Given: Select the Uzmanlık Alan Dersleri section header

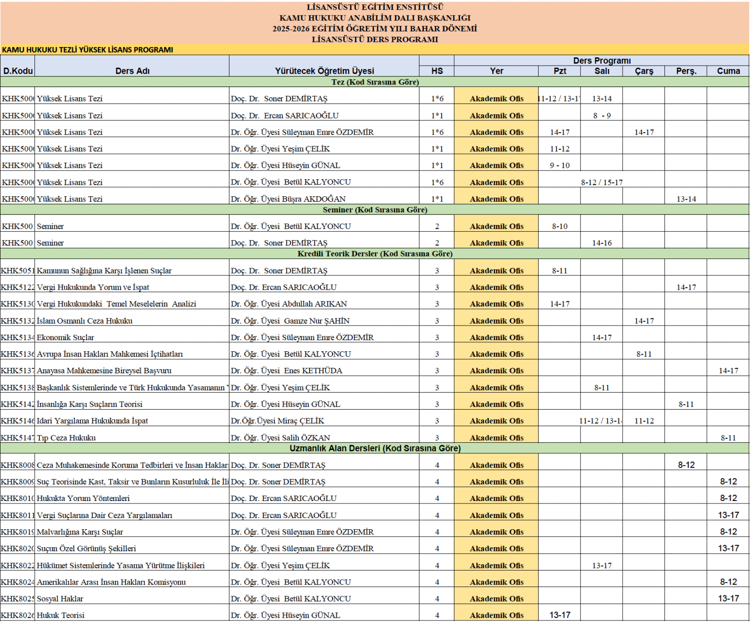Looking at the screenshot, I should pos(375,448).
